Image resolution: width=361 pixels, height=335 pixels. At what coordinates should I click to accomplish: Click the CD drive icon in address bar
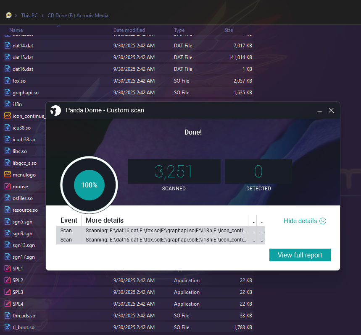click(9, 16)
